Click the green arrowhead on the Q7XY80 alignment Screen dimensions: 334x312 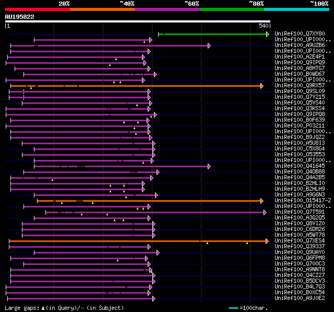tap(268, 34)
